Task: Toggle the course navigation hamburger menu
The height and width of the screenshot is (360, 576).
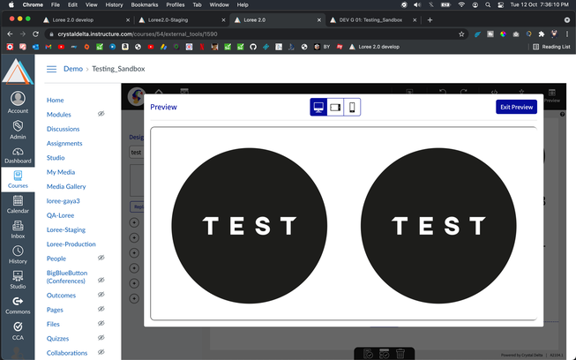Action: [x=51, y=68]
